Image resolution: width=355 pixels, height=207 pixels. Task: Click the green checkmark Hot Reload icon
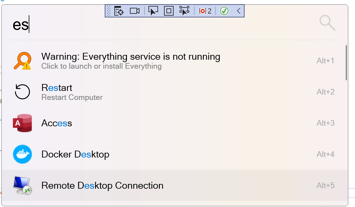[224, 11]
